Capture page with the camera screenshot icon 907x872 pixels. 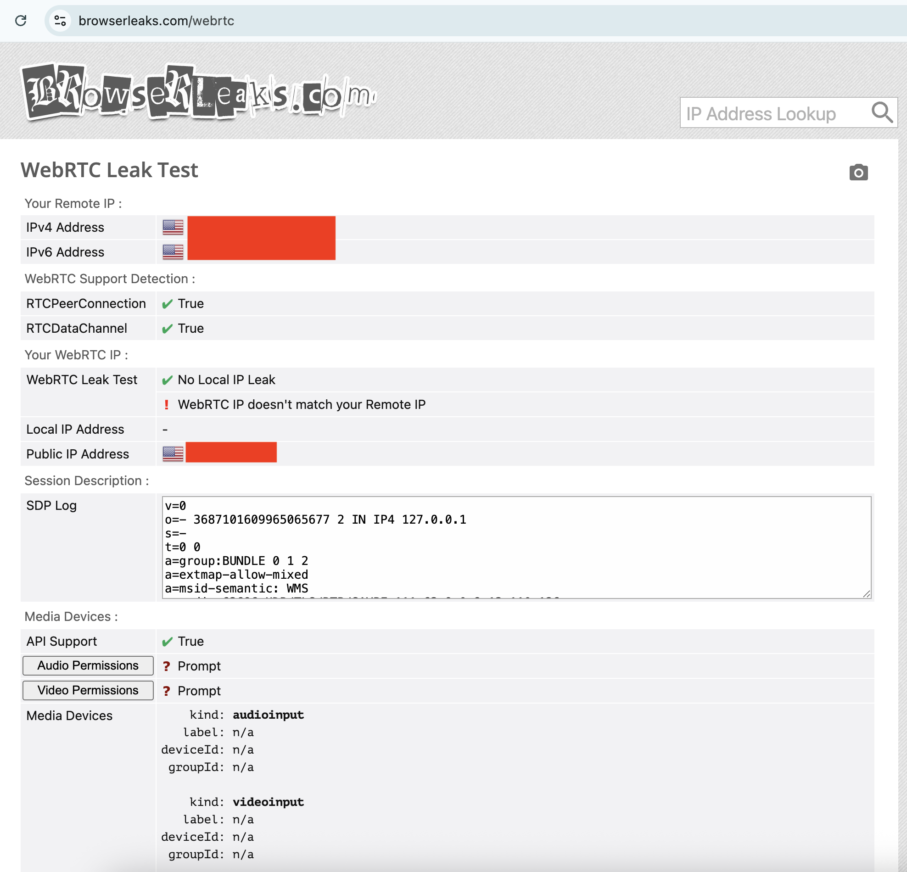click(858, 172)
